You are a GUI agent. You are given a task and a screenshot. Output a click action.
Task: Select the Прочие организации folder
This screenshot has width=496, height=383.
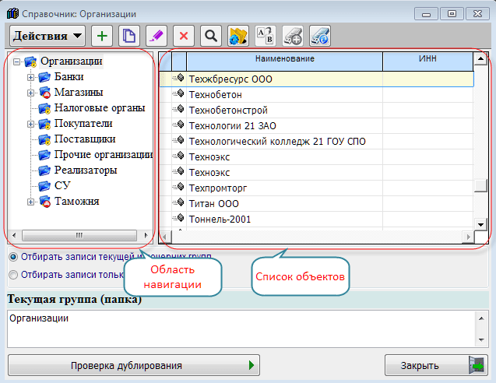click(104, 154)
